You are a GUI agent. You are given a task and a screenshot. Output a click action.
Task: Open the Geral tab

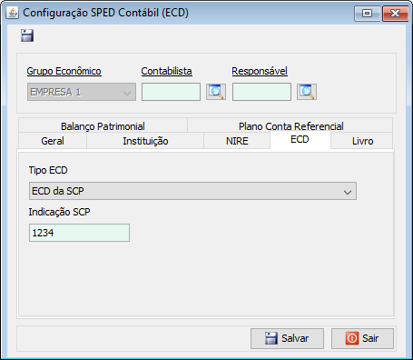(53, 141)
